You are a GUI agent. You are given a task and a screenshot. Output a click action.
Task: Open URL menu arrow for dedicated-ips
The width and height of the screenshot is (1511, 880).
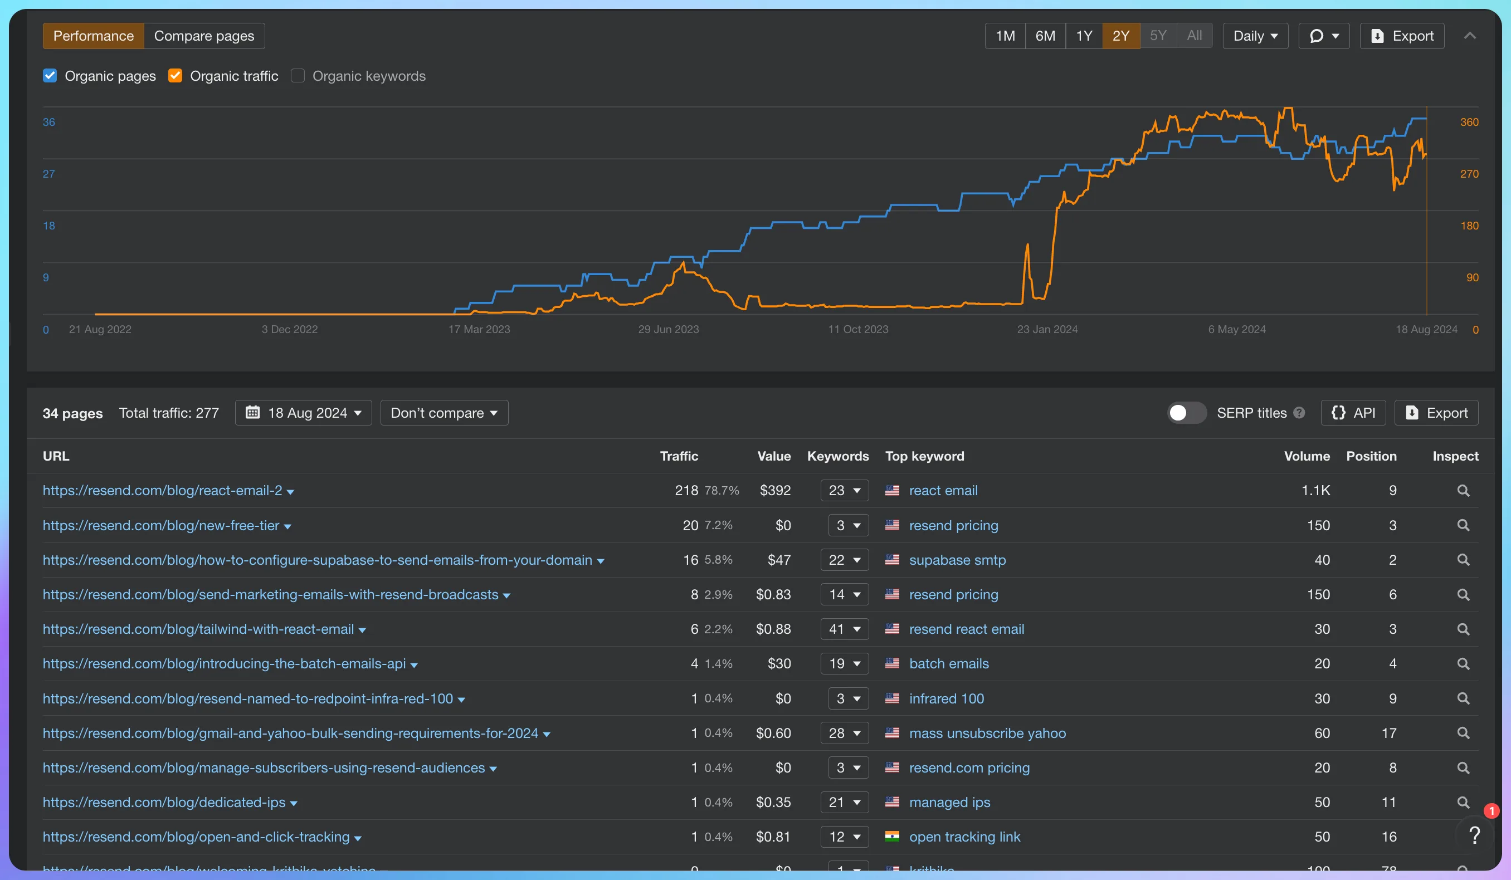point(294,803)
